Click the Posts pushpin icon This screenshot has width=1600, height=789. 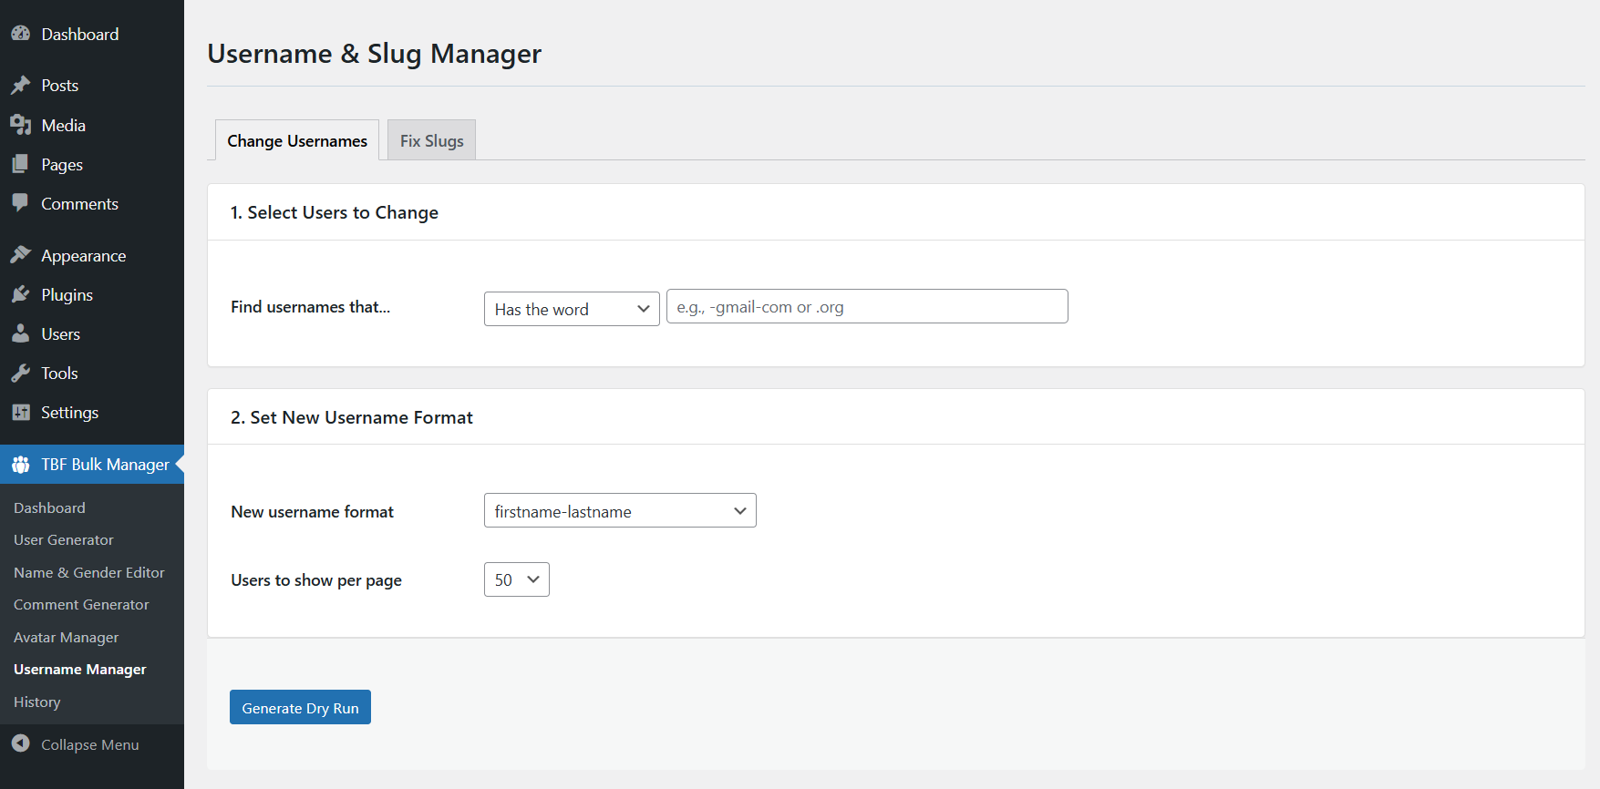pos(20,86)
